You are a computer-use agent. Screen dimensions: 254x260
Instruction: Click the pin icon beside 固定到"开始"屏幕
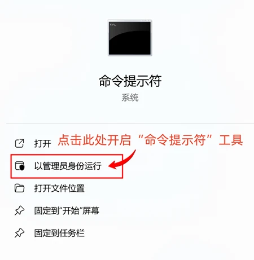click(x=19, y=210)
